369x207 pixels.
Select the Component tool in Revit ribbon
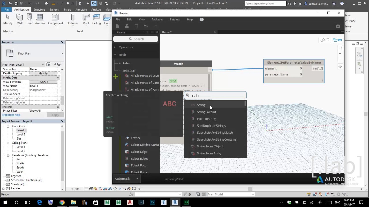point(55,19)
